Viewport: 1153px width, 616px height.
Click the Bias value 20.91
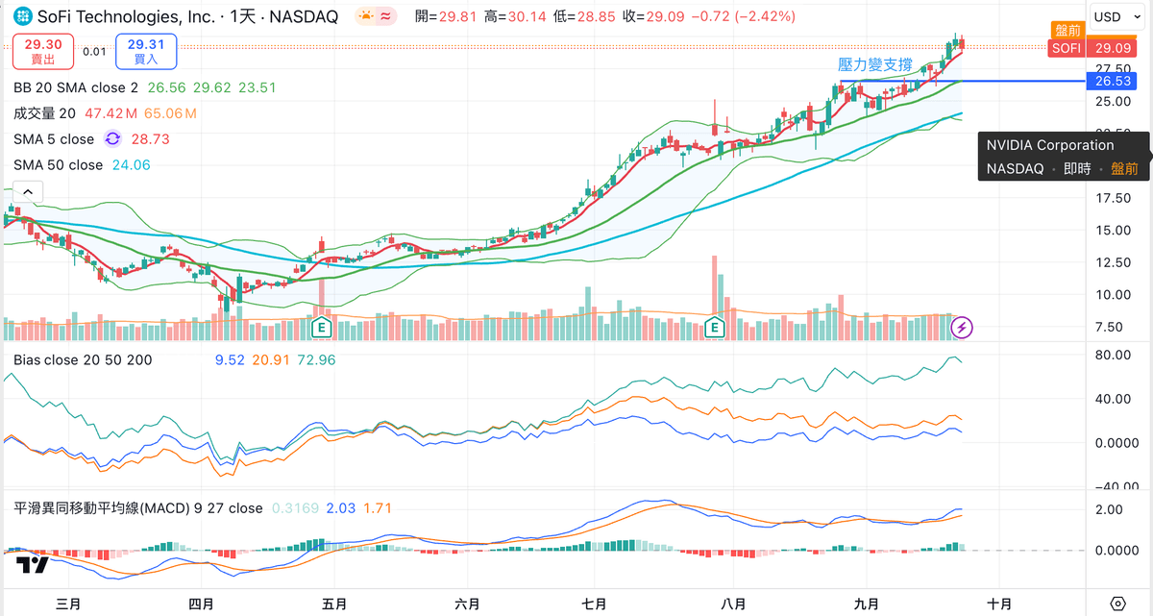pyautogui.click(x=272, y=360)
